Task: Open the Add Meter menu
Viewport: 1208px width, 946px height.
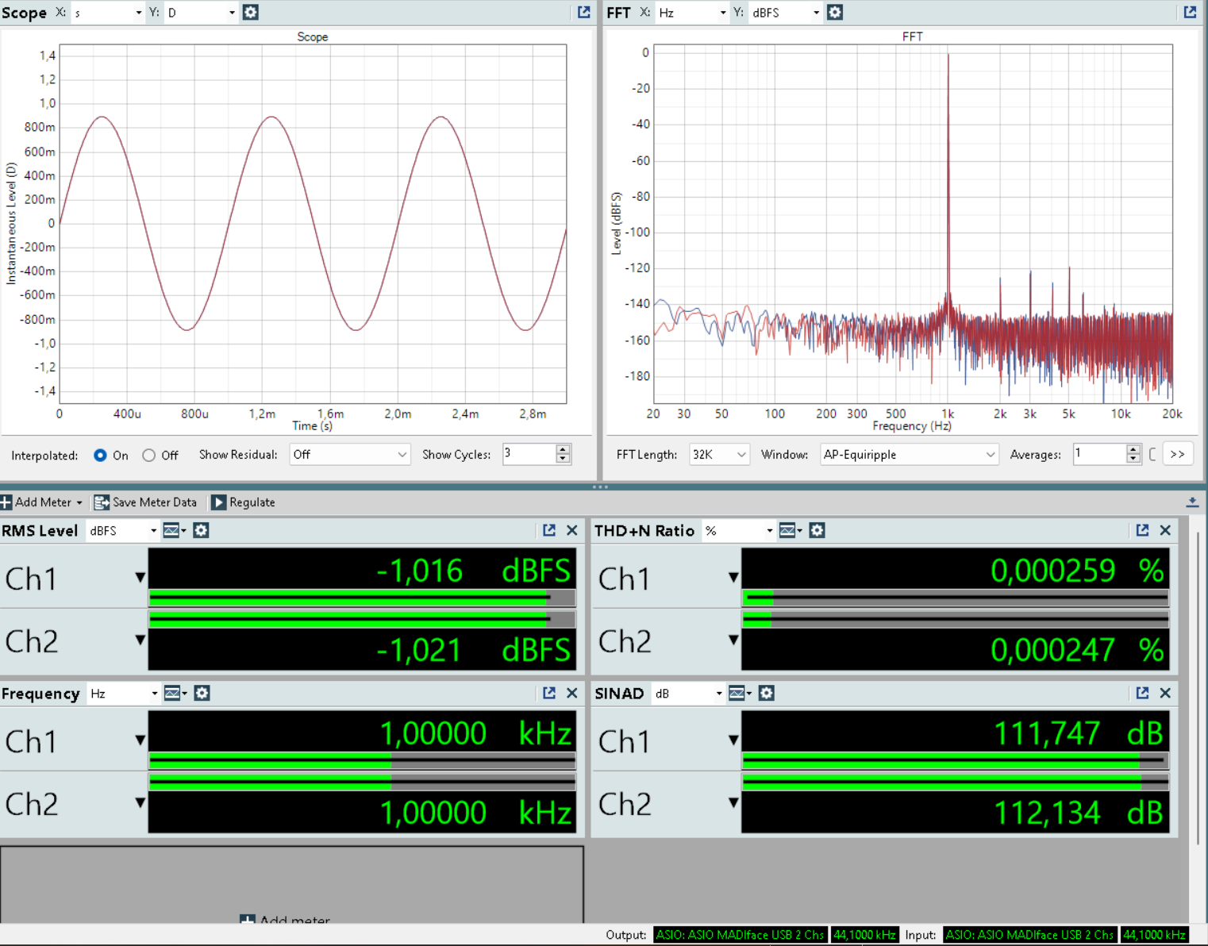Action: pos(41,502)
